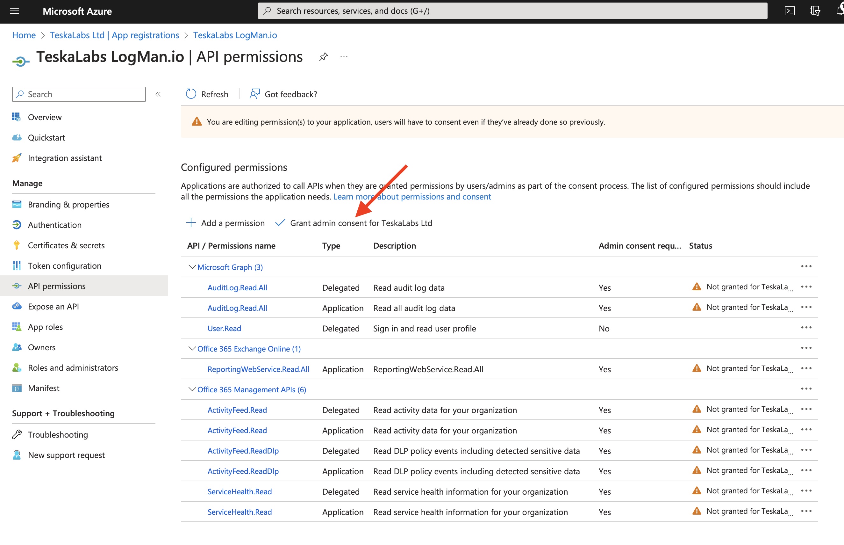Open the ReportingWebService.Read.All permission link

258,369
